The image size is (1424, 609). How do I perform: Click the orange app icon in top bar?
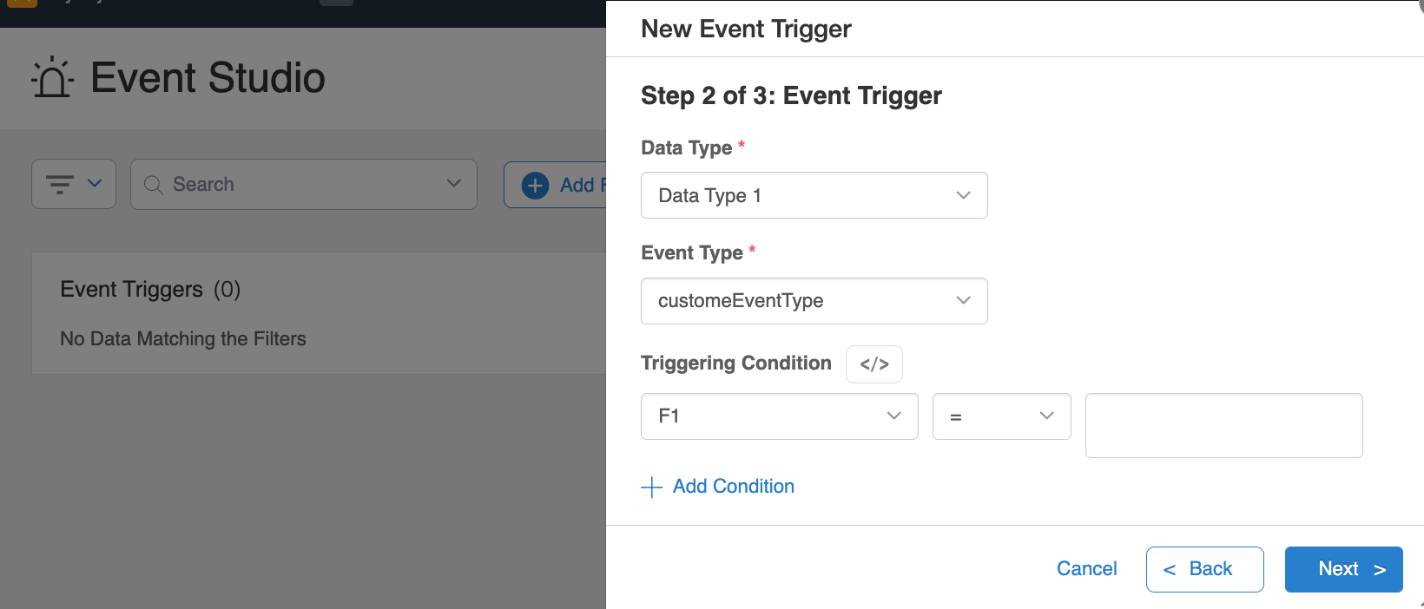coord(22,3)
